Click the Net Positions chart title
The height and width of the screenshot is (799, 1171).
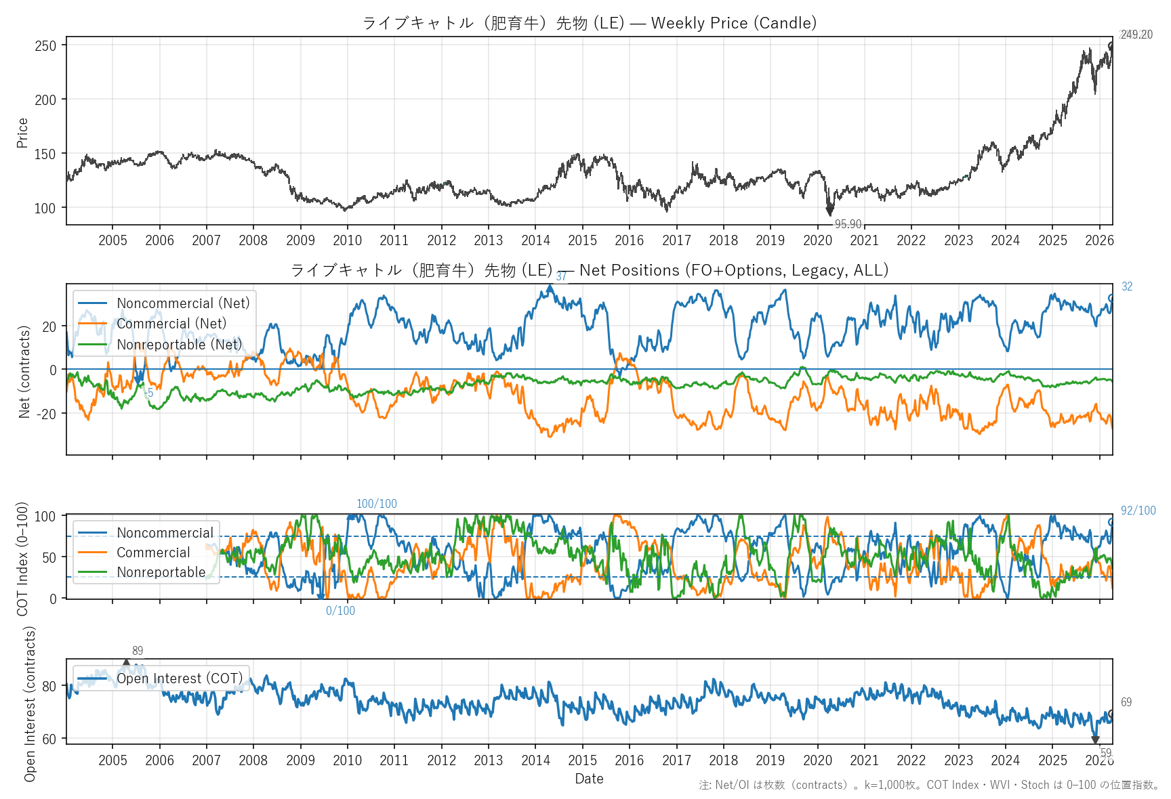pos(589,270)
